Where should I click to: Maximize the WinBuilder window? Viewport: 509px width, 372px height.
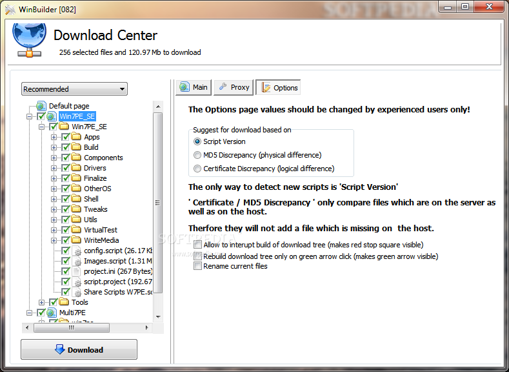(465, 6)
